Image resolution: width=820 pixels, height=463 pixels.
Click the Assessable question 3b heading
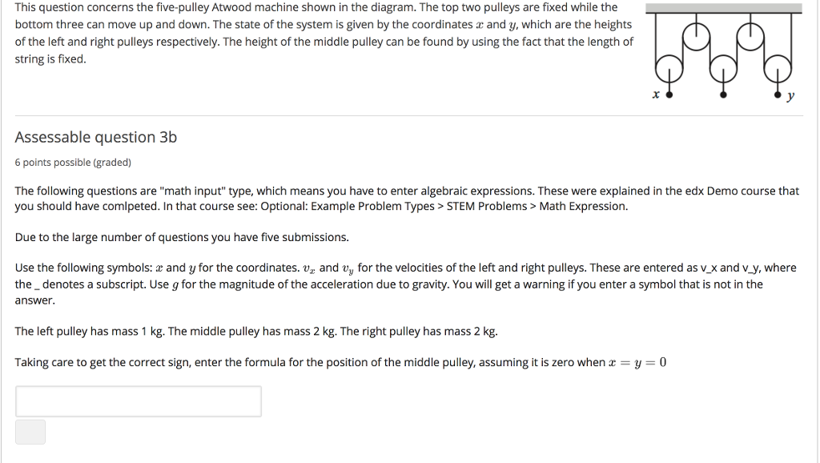[95, 137]
